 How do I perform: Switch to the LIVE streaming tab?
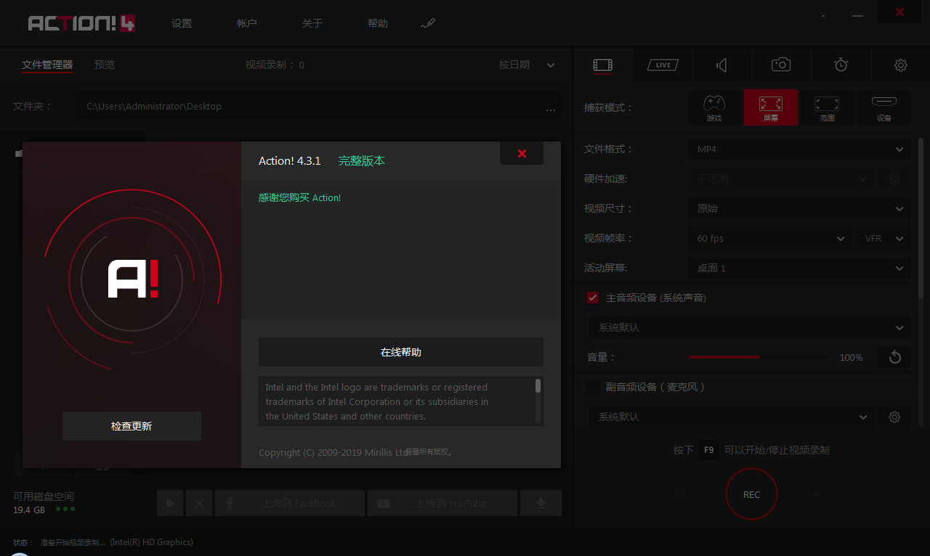pyautogui.click(x=663, y=65)
